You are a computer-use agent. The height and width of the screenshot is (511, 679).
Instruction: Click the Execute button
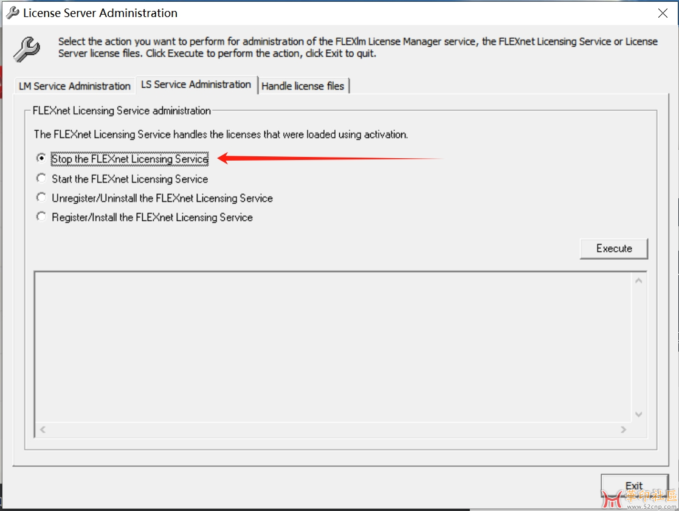(x=613, y=248)
